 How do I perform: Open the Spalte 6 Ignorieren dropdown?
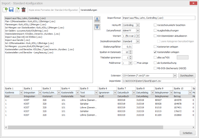[115, 93]
